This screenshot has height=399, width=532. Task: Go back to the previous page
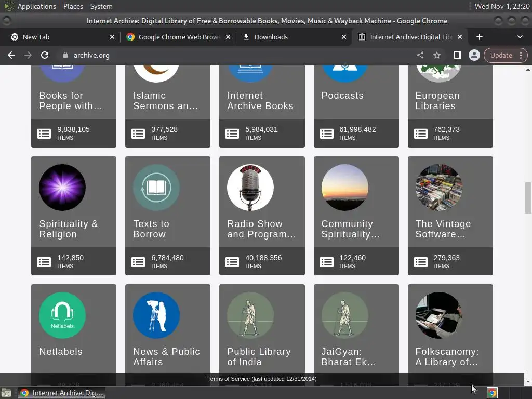11,55
